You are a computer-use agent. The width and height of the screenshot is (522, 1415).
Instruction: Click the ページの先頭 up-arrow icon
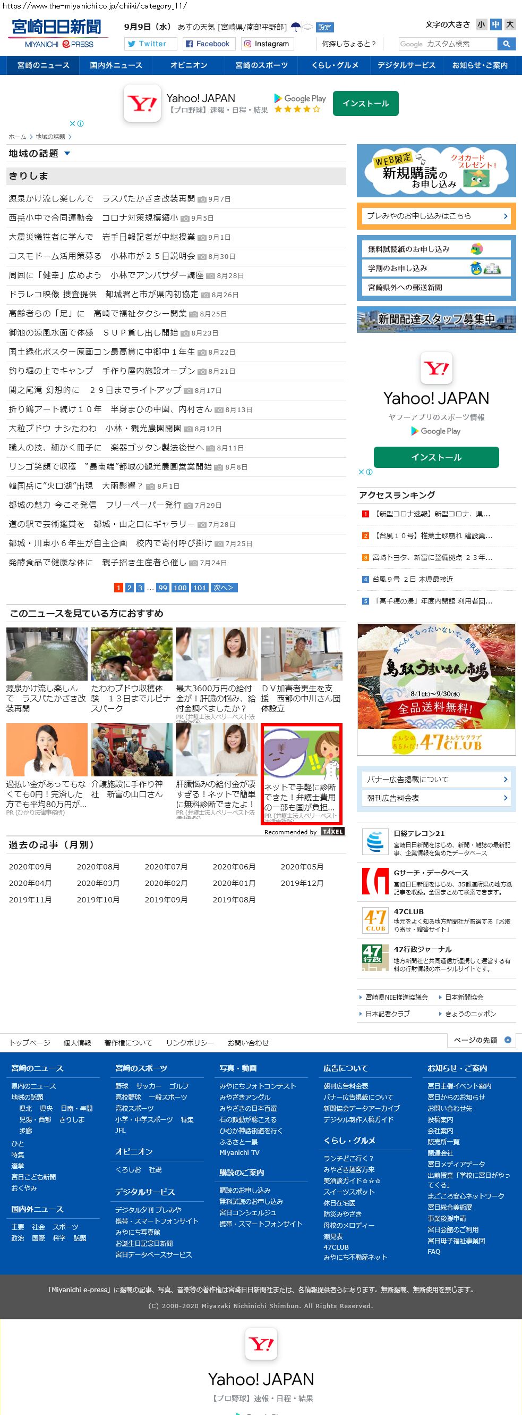(x=507, y=1039)
